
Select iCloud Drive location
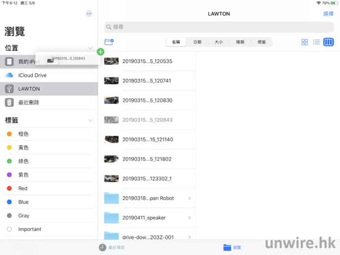(x=32, y=75)
